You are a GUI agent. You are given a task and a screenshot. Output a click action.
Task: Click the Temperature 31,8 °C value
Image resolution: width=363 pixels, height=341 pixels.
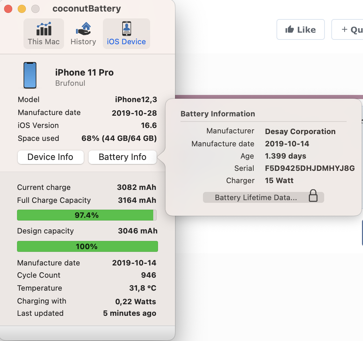(143, 288)
